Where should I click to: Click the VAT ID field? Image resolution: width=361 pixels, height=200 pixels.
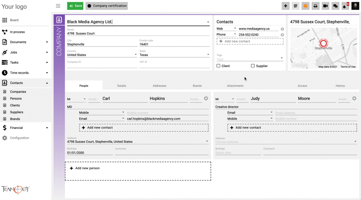(x=175, y=66)
